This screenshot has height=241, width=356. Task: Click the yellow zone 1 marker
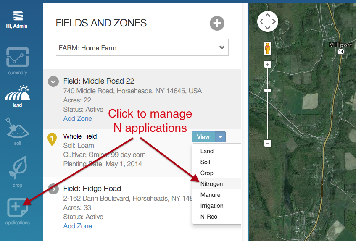[52, 139]
